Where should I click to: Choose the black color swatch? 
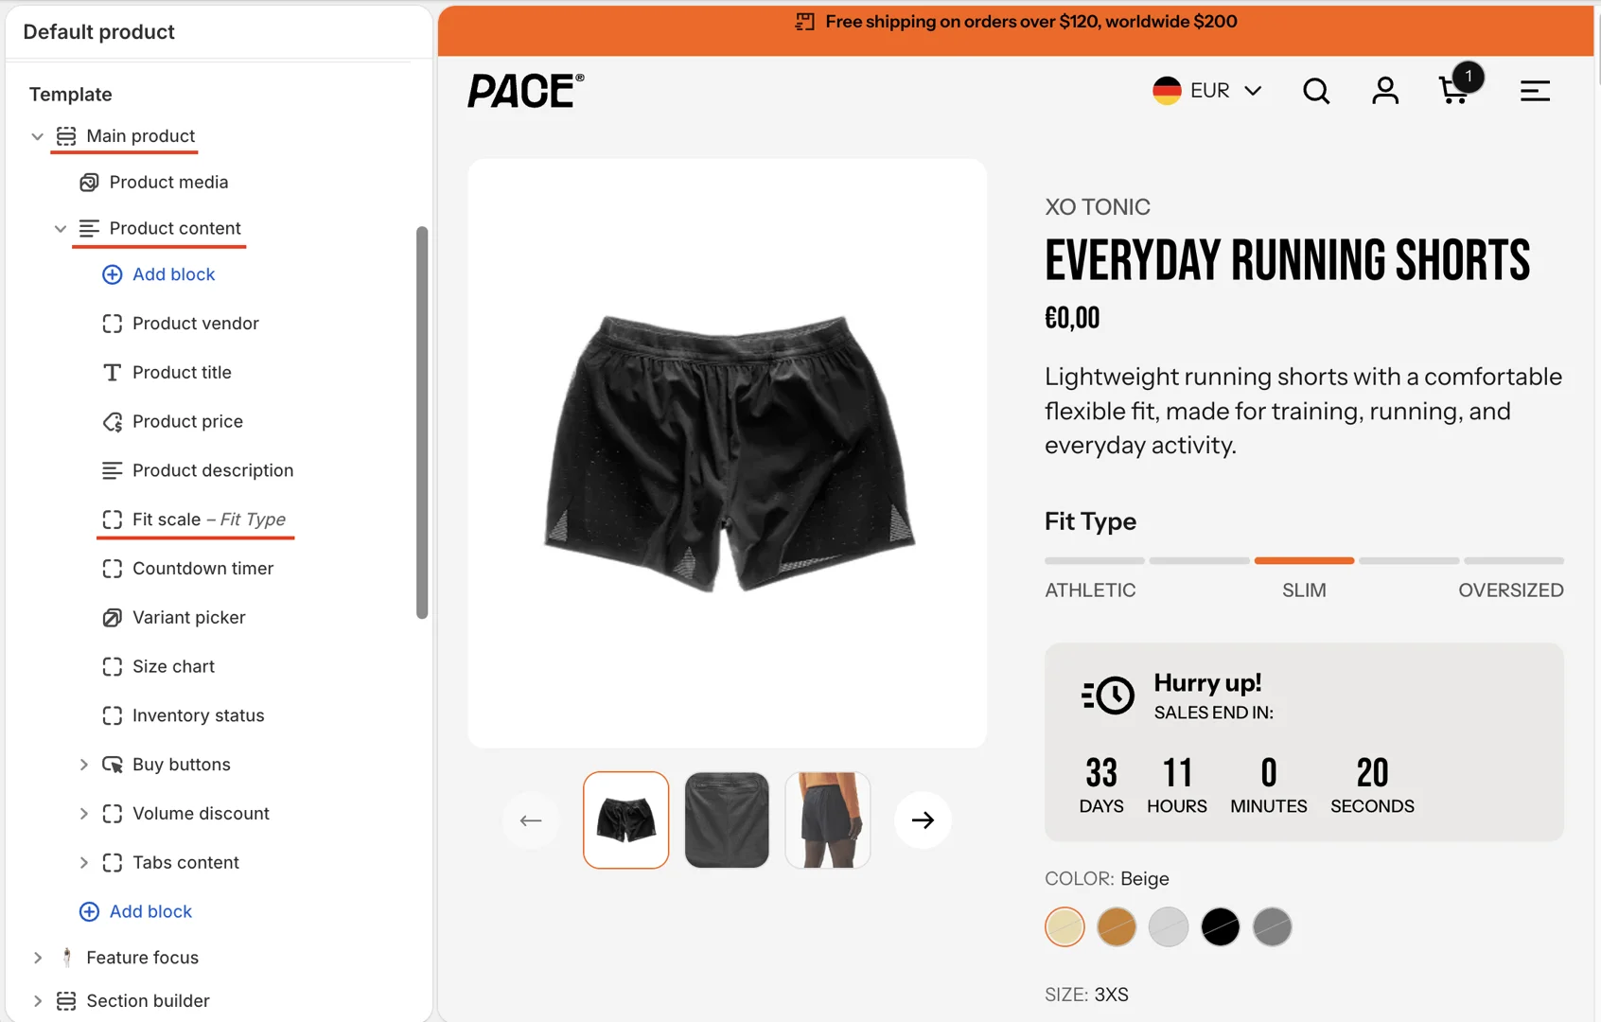pos(1221,926)
